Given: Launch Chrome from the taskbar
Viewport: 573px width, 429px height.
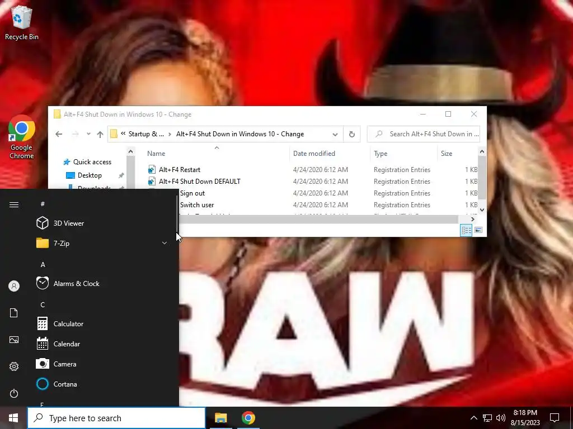Looking at the screenshot, I should click(x=248, y=418).
